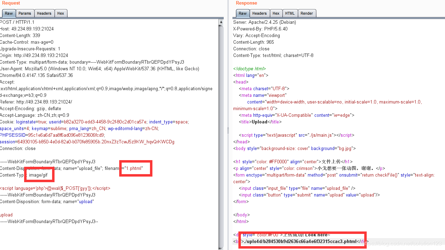Screen dimensions: 445x250
Task: Open the Response HTML tab
Action: (x=290, y=13)
